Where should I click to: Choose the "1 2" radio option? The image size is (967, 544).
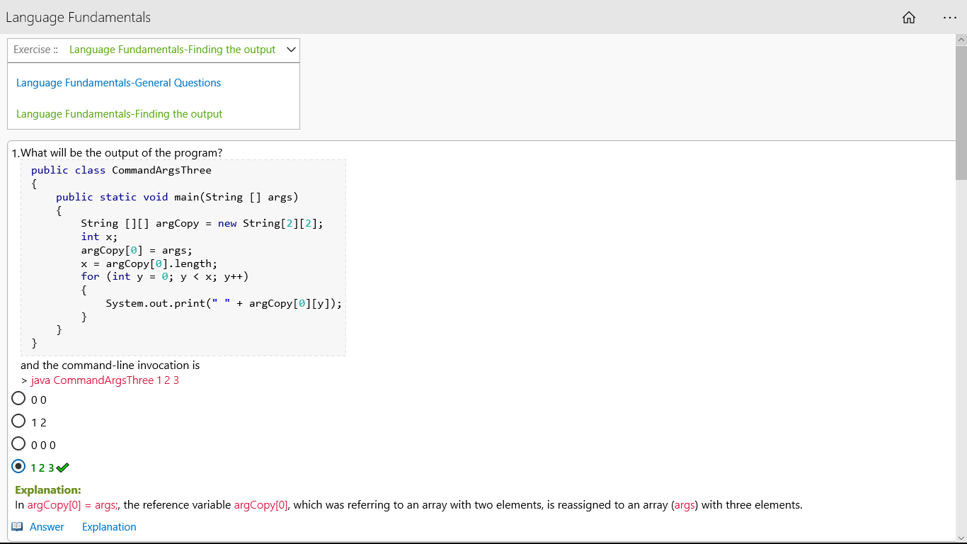pos(19,421)
